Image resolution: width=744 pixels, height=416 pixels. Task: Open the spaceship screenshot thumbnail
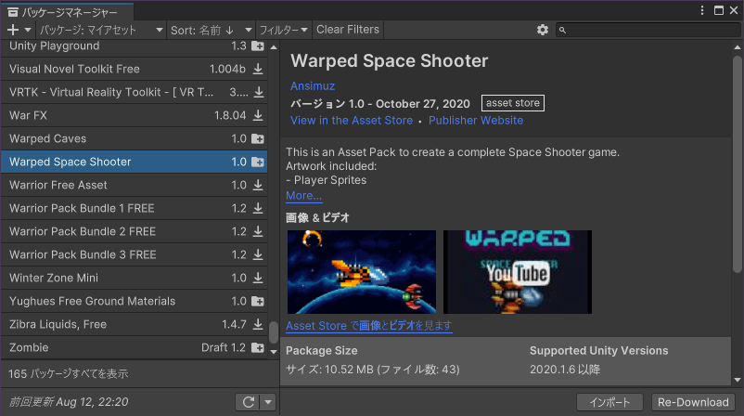tap(362, 272)
